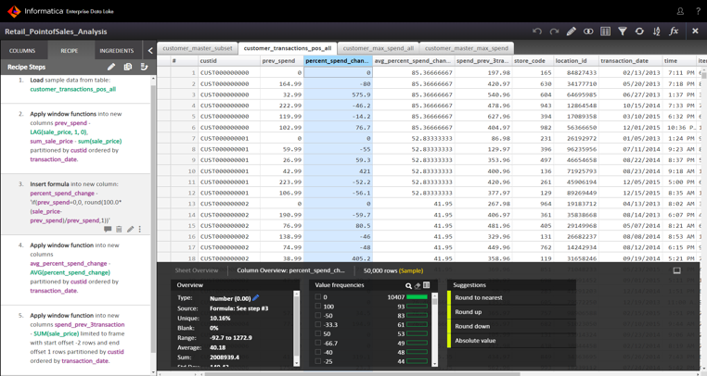Image resolution: width=707 pixels, height=376 pixels.
Task: Edit number type with pencil icon
Action: (256, 298)
